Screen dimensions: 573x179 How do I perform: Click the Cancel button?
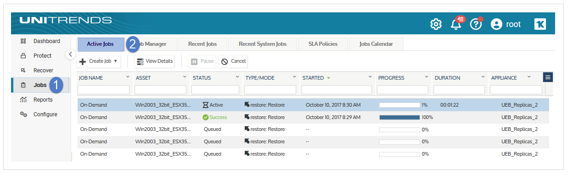pos(233,61)
